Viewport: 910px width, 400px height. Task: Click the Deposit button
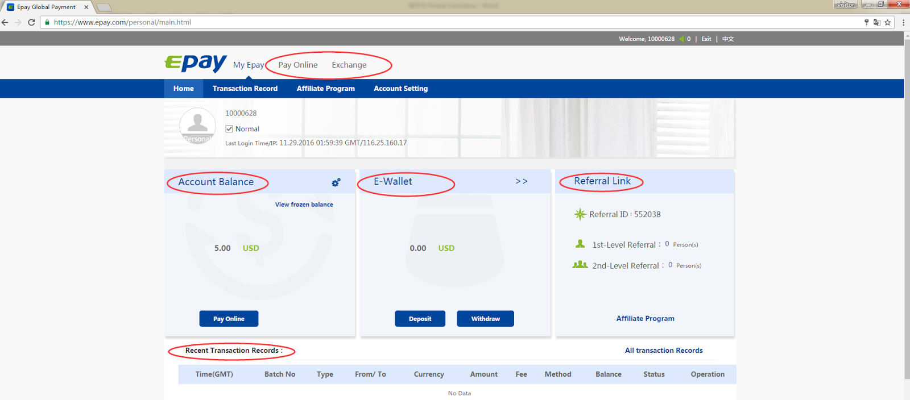coord(420,319)
